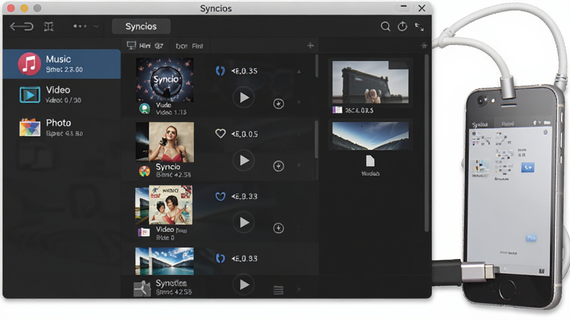Toggle the blue heart favorite icon
570x320 pixels.
pyautogui.click(x=220, y=196)
